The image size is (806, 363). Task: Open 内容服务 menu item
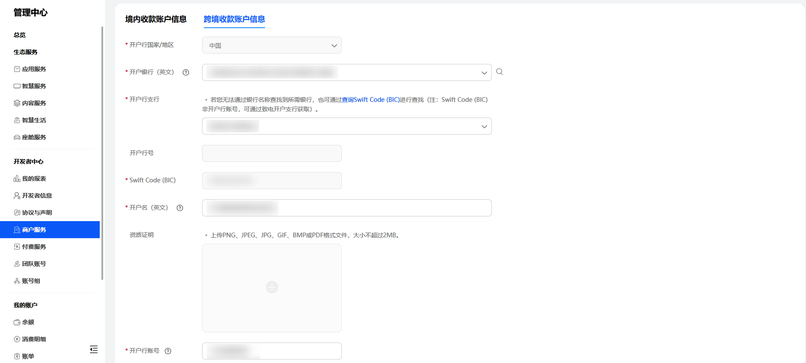(x=34, y=103)
